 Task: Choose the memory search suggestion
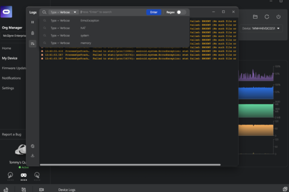point(86,43)
